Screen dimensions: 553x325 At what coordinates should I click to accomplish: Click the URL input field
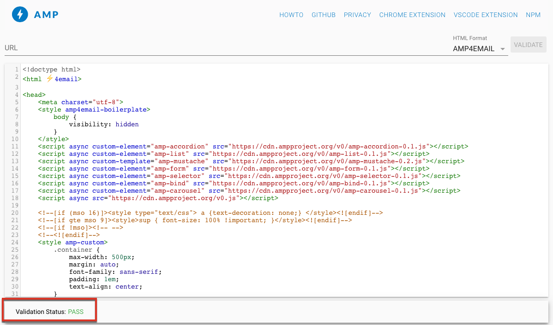226,48
